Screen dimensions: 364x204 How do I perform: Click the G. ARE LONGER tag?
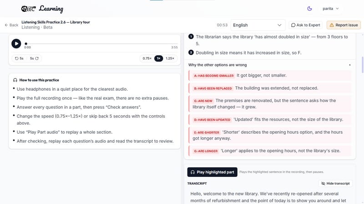click(206, 151)
